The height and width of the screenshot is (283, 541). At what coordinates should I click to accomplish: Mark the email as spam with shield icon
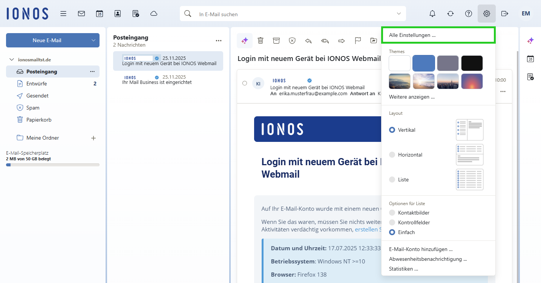(x=292, y=40)
